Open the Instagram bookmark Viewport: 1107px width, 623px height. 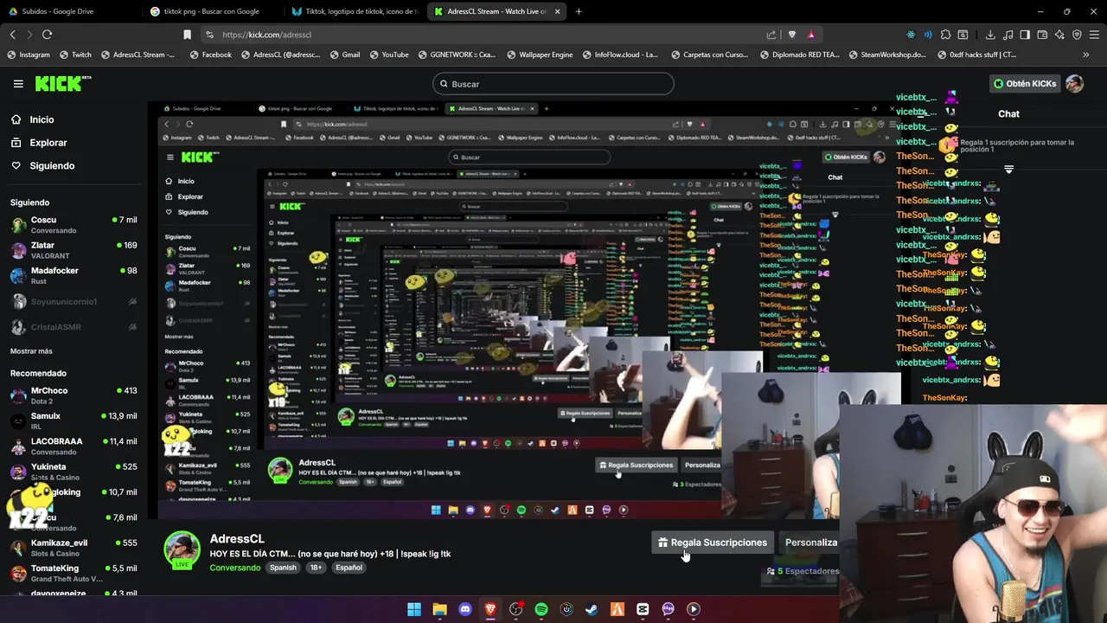(x=29, y=55)
